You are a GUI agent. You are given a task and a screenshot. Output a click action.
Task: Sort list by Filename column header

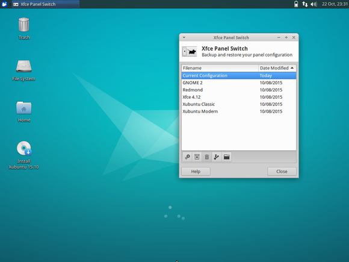coord(220,68)
